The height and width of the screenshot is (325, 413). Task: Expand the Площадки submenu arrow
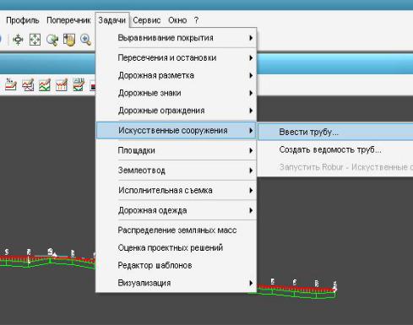coord(251,150)
